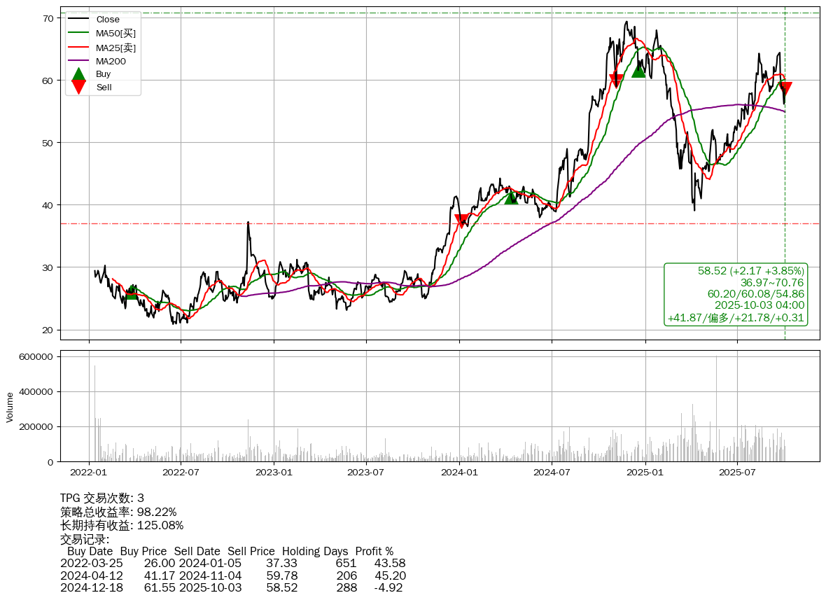Click the buy marker near April 2024
The image size is (826, 600).
(511, 198)
